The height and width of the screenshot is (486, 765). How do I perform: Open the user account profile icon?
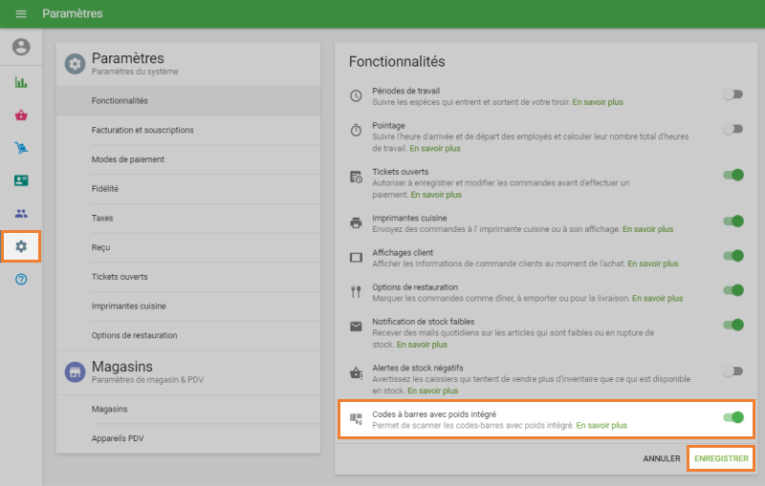tap(21, 47)
